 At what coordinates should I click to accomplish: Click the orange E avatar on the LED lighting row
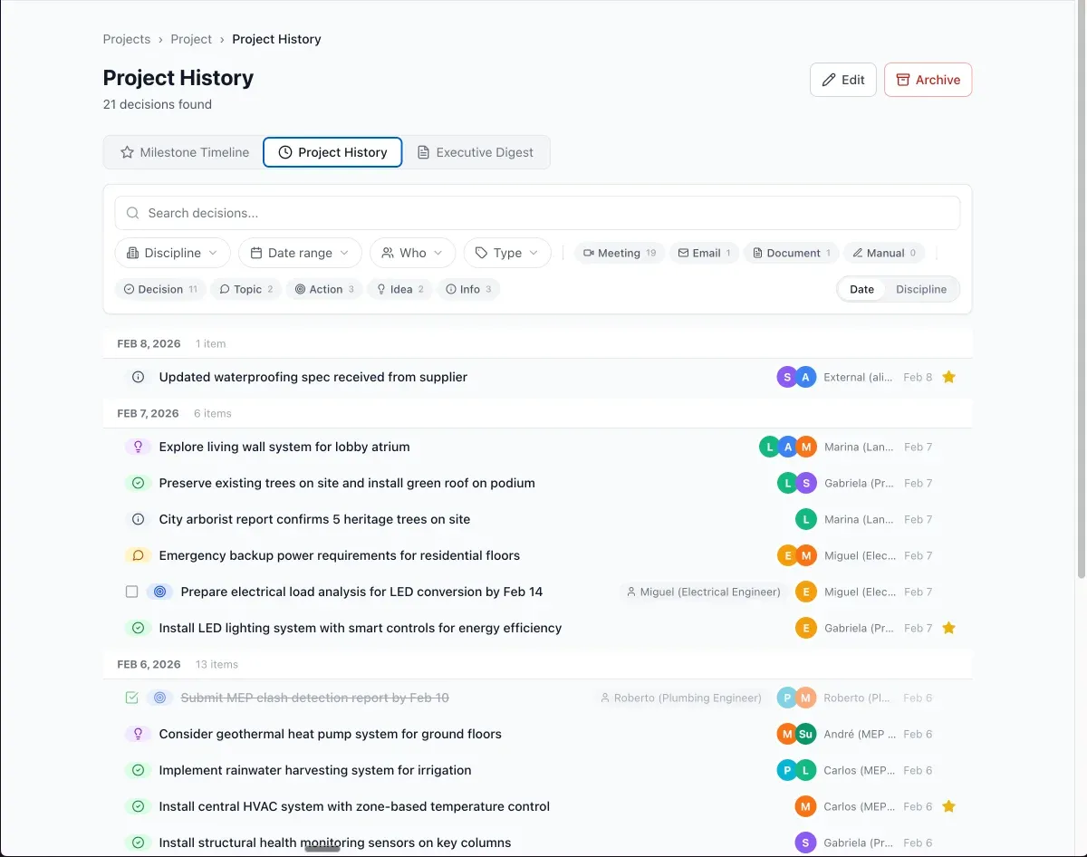pos(806,628)
